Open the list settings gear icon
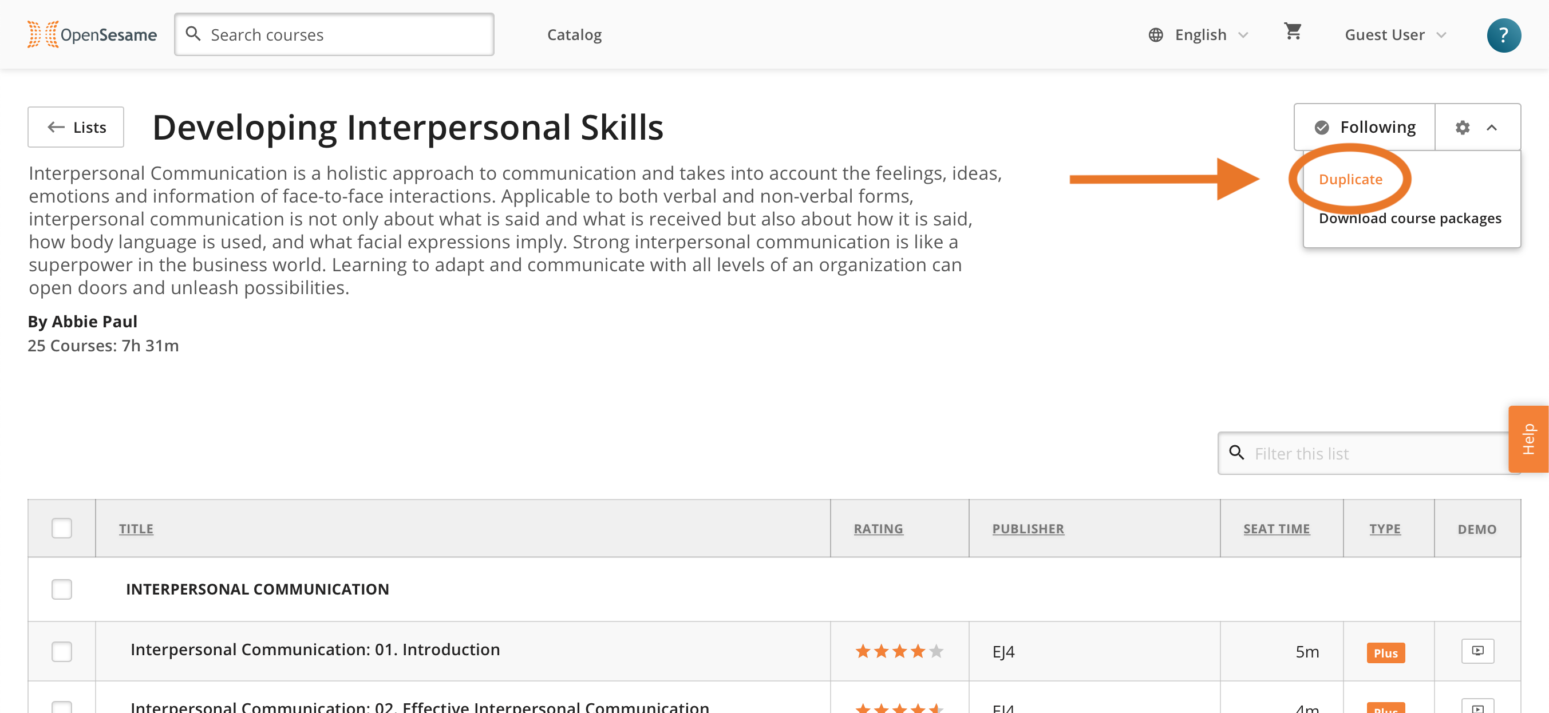This screenshot has width=1549, height=713. pyautogui.click(x=1463, y=127)
